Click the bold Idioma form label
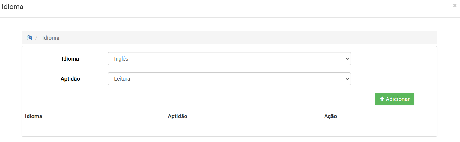 [70, 59]
